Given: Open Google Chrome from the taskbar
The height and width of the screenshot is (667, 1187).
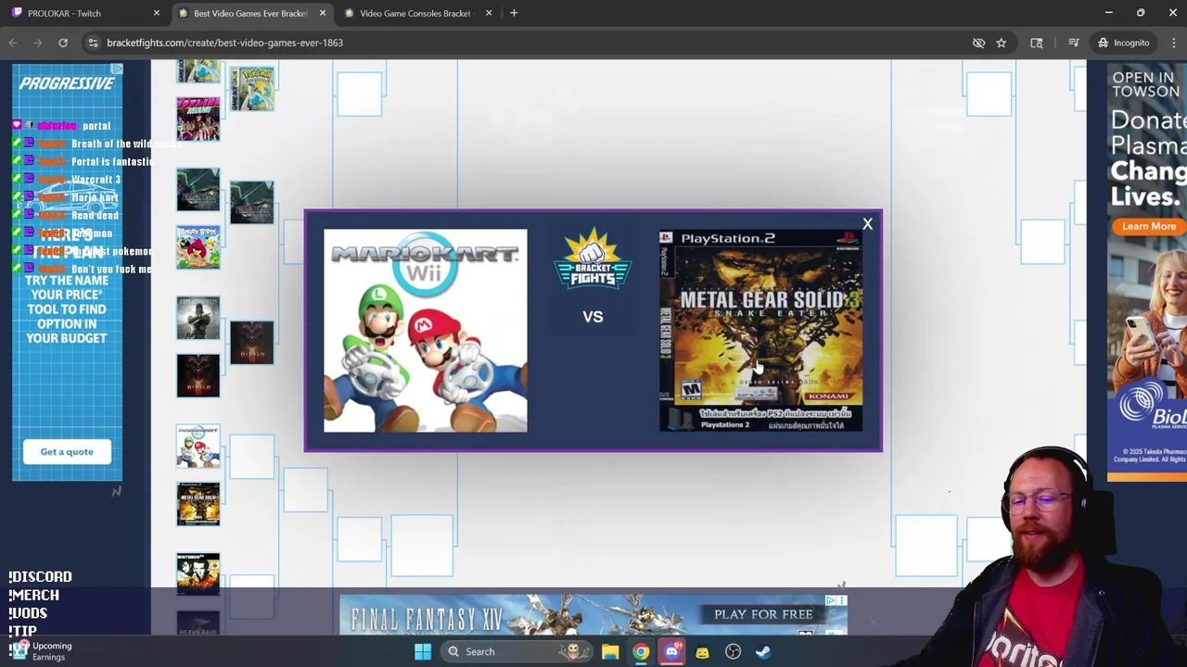Looking at the screenshot, I should pyautogui.click(x=641, y=651).
